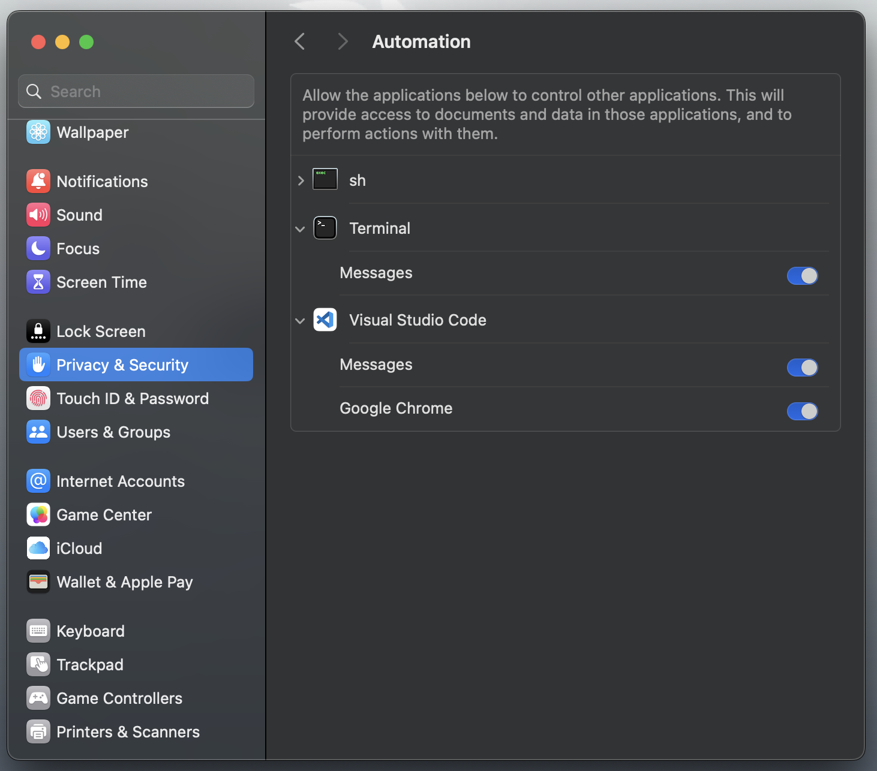This screenshot has height=771, width=877.
Task: Collapse the Visual Studio Code chevron
Action: click(300, 321)
